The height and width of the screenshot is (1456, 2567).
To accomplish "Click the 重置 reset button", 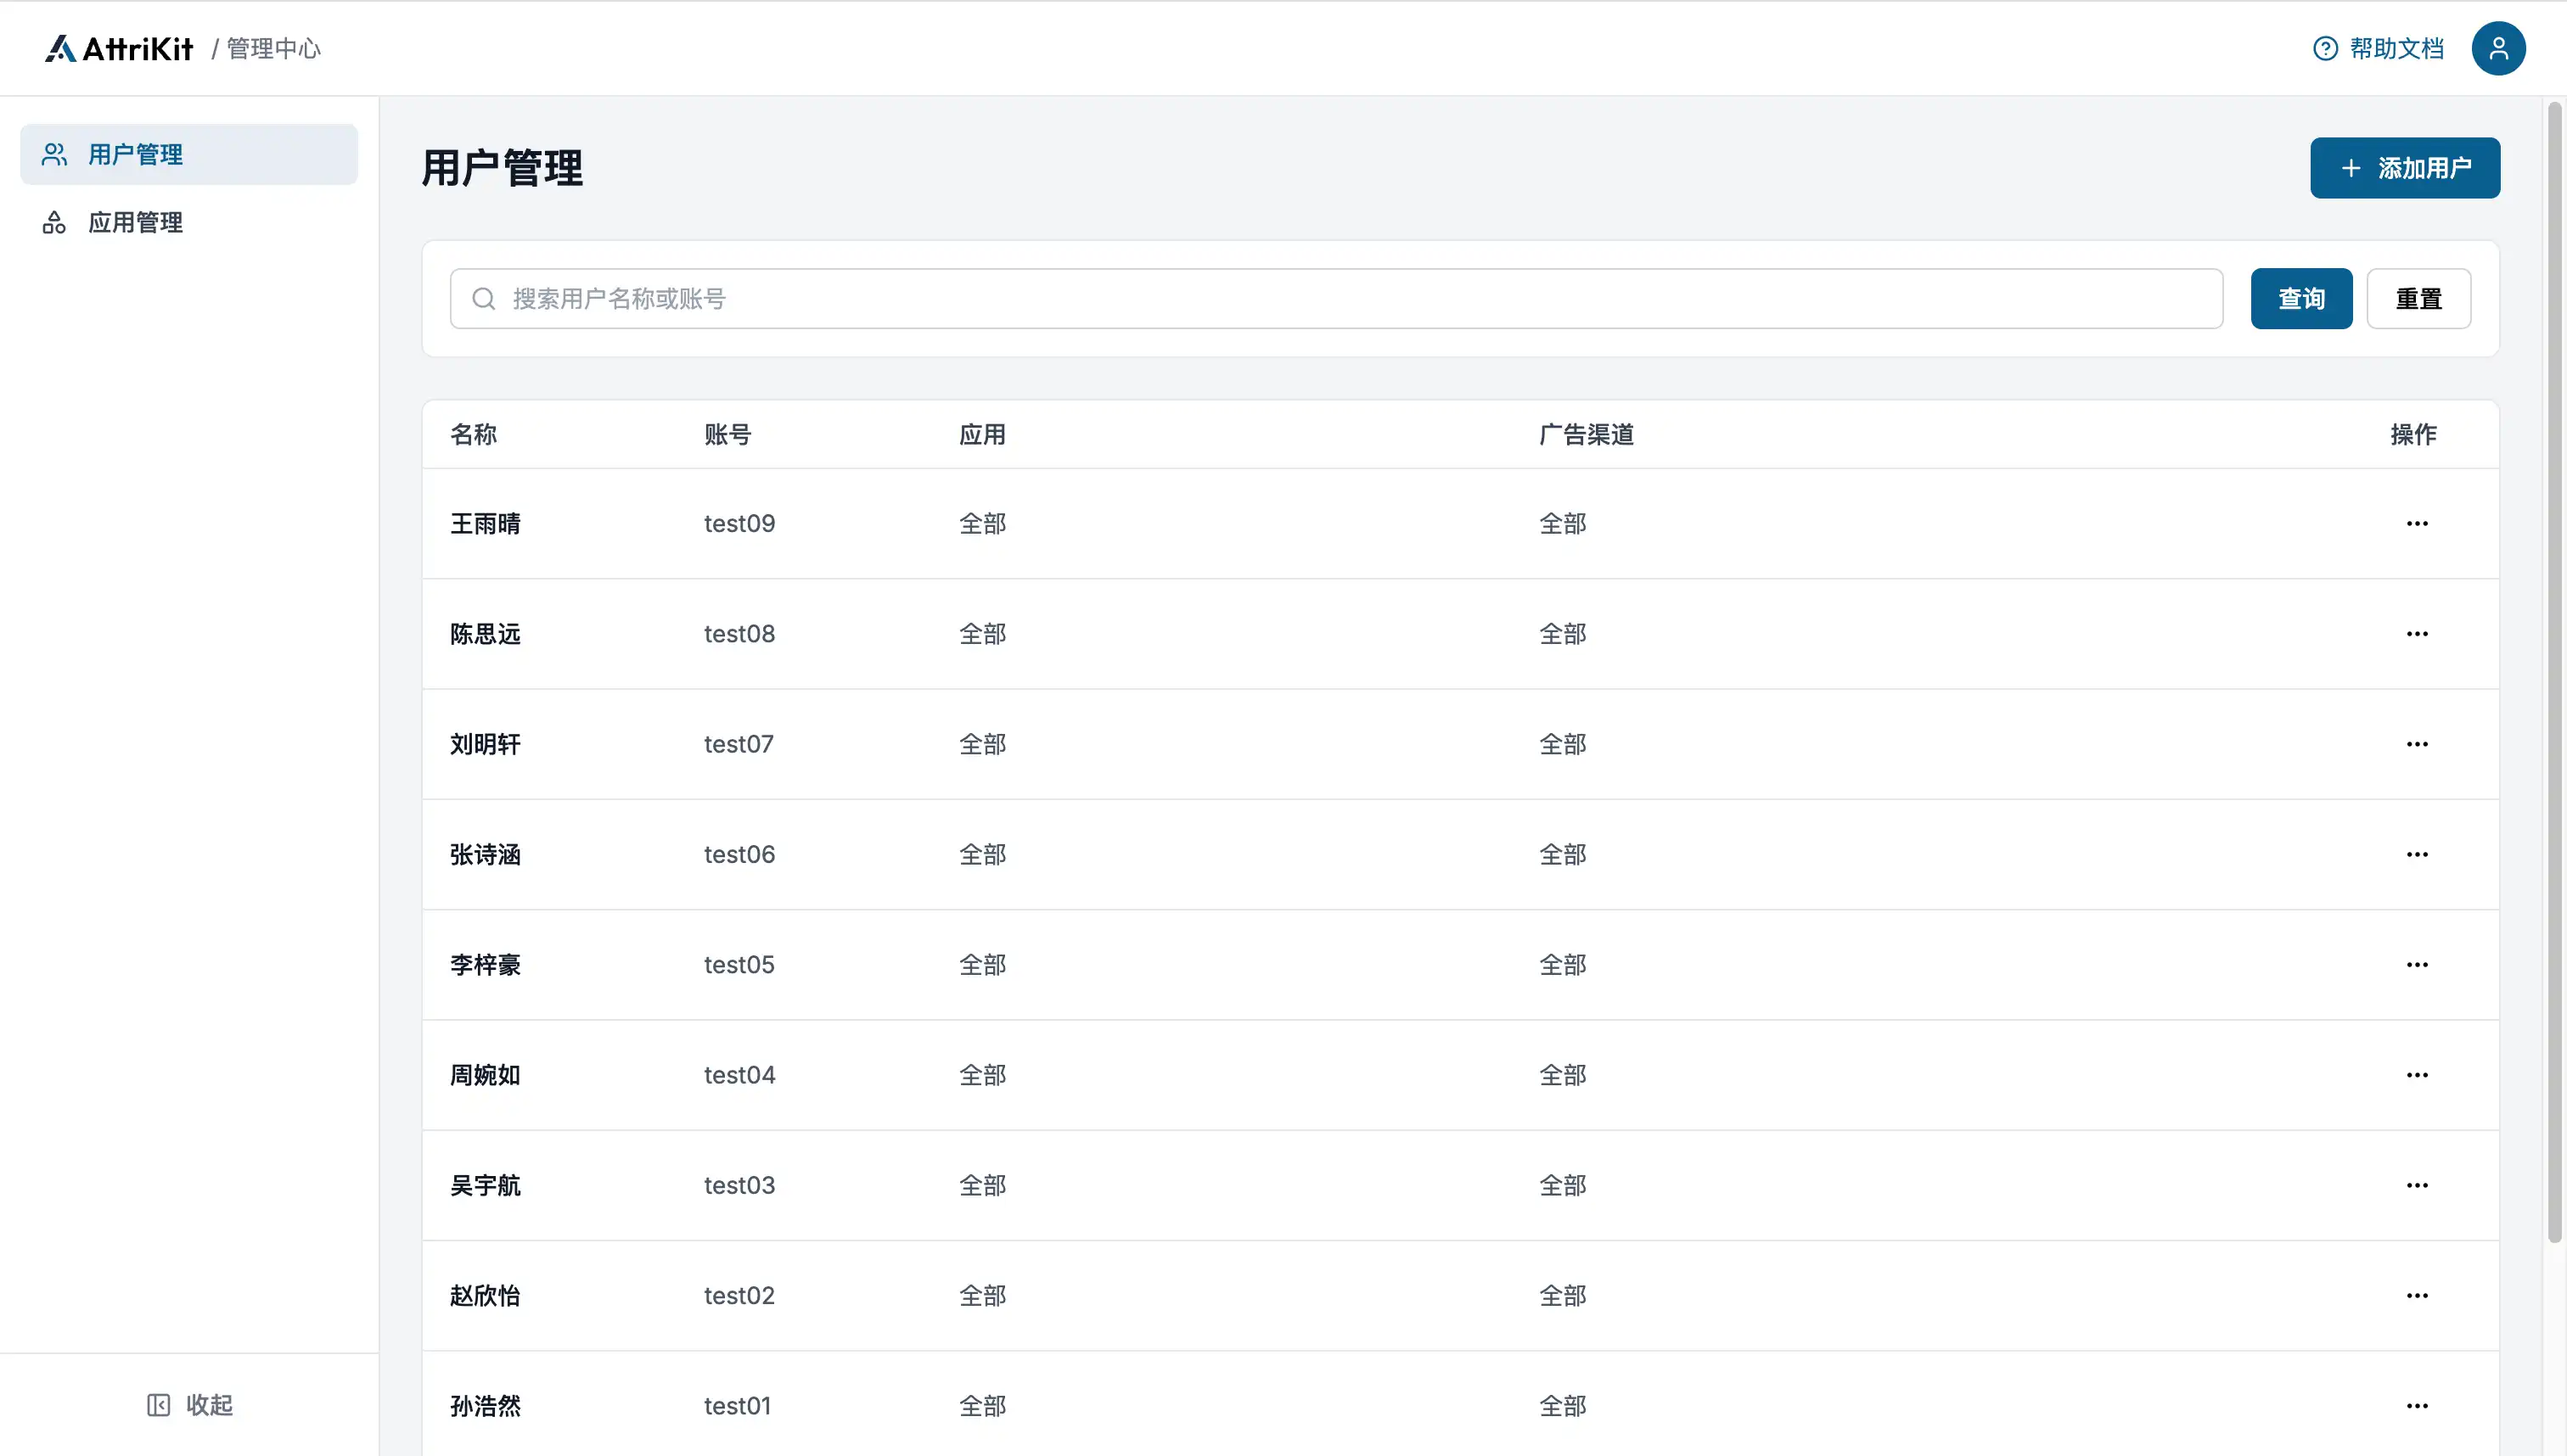I will click(2418, 299).
